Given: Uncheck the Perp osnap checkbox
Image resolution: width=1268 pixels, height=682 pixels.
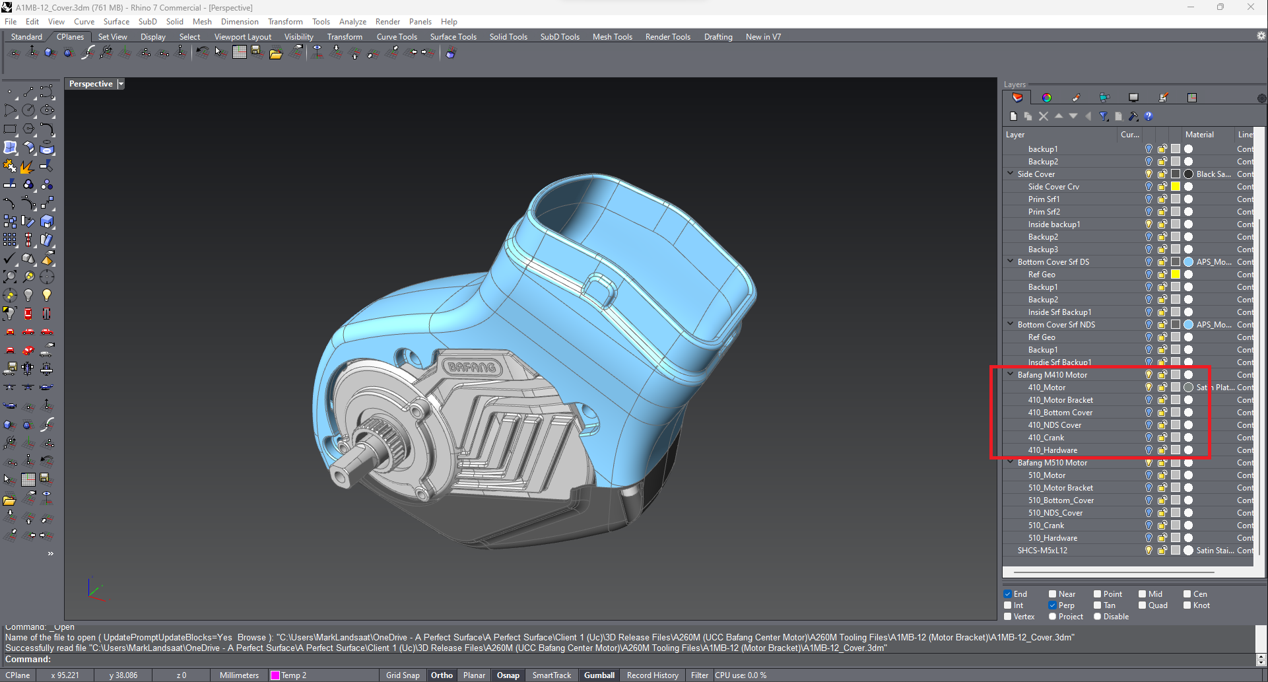Looking at the screenshot, I should [x=1053, y=605].
